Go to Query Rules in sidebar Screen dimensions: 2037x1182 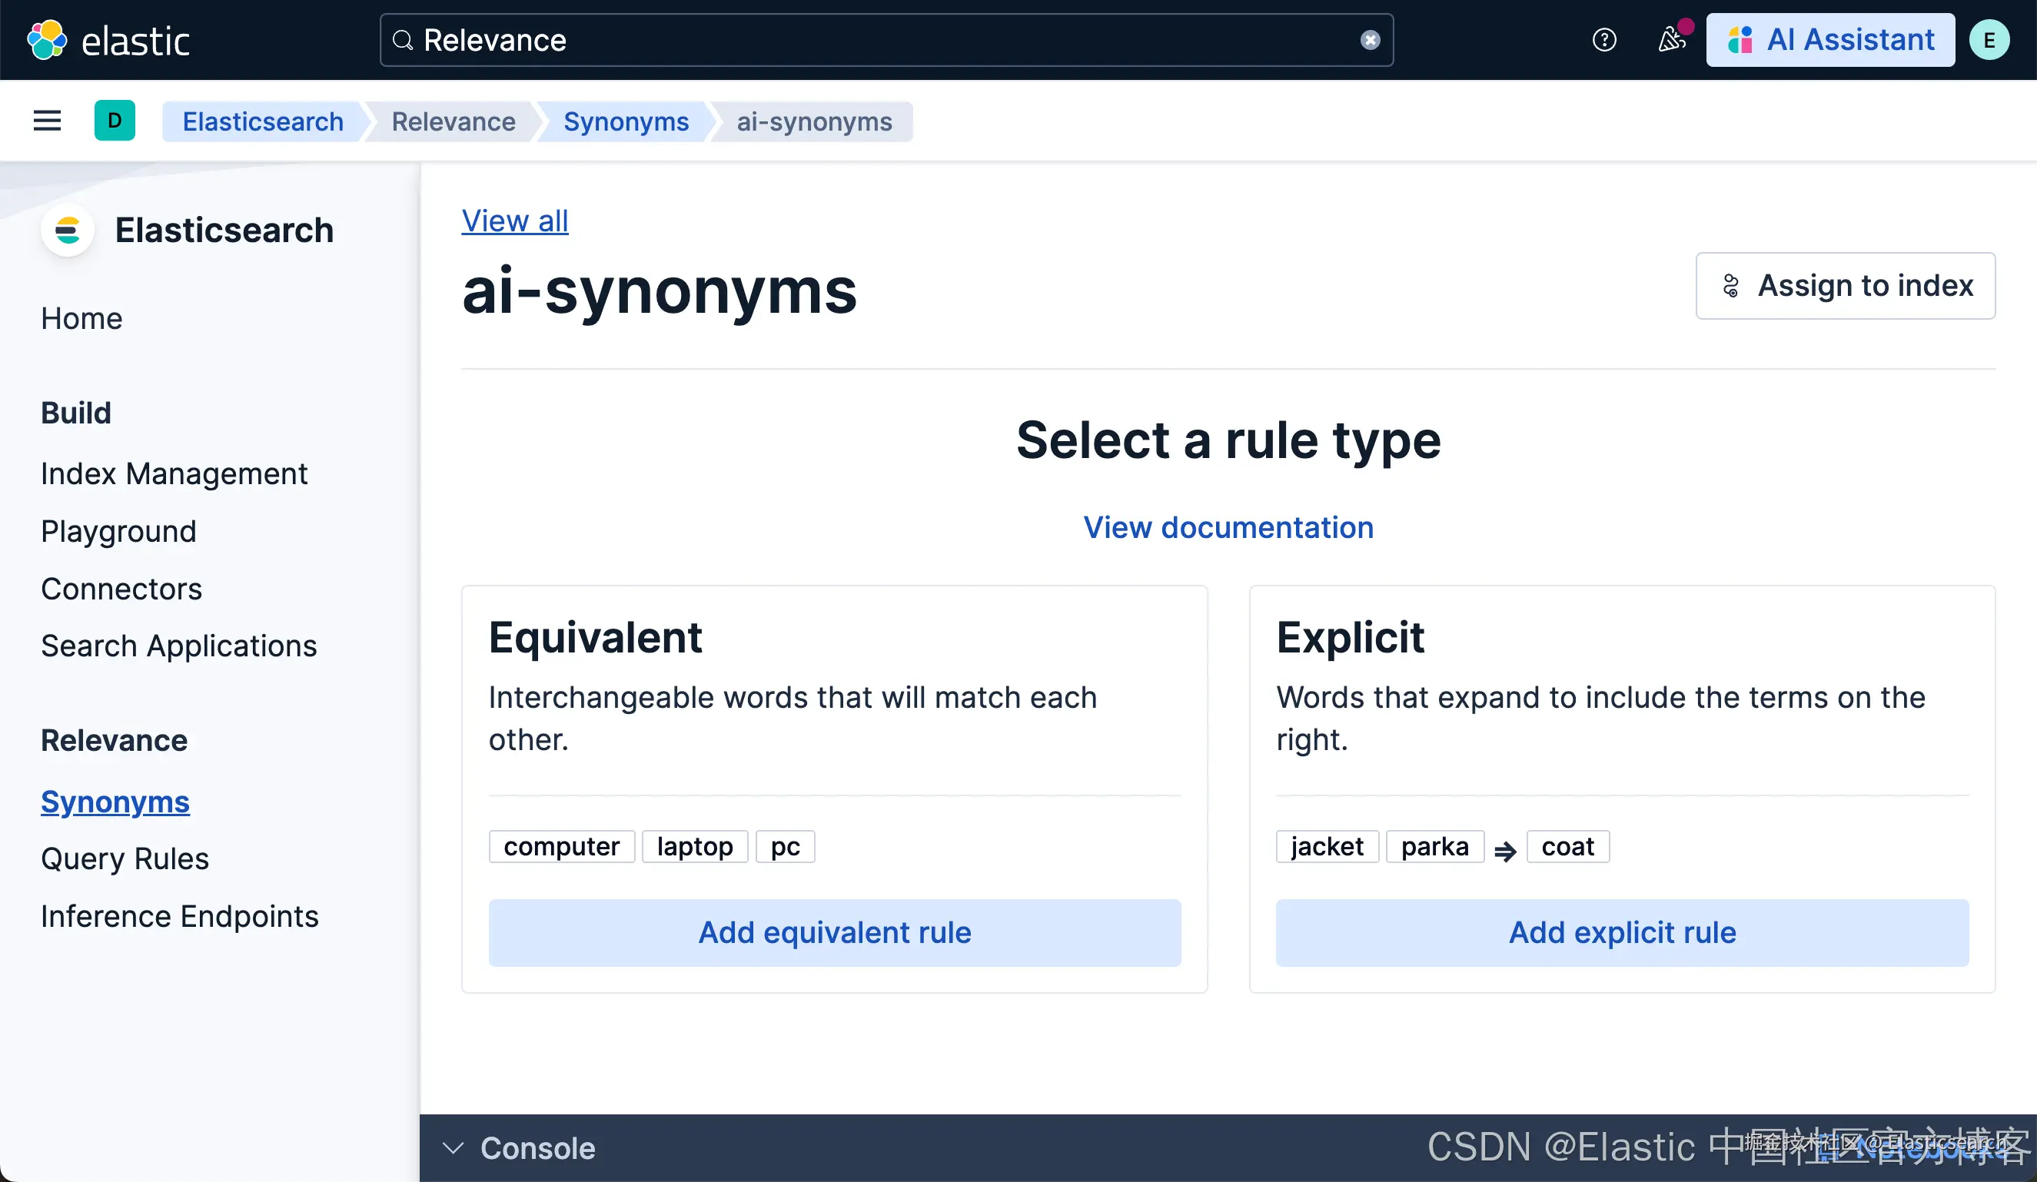pyautogui.click(x=125, y=858)
